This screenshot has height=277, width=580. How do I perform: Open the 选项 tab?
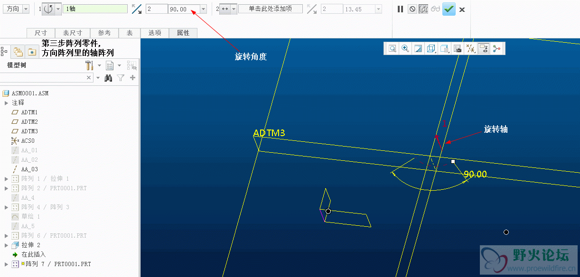(x=155, y=33)
